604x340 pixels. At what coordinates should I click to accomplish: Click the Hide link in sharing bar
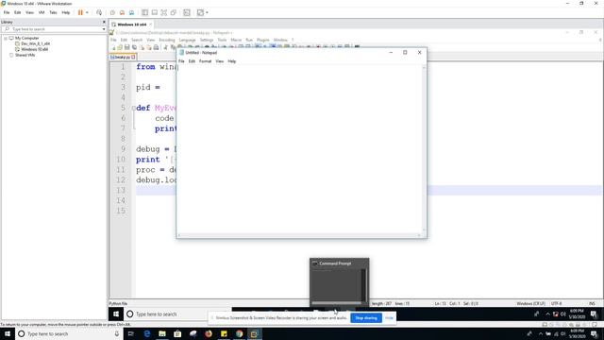point(389,318)
